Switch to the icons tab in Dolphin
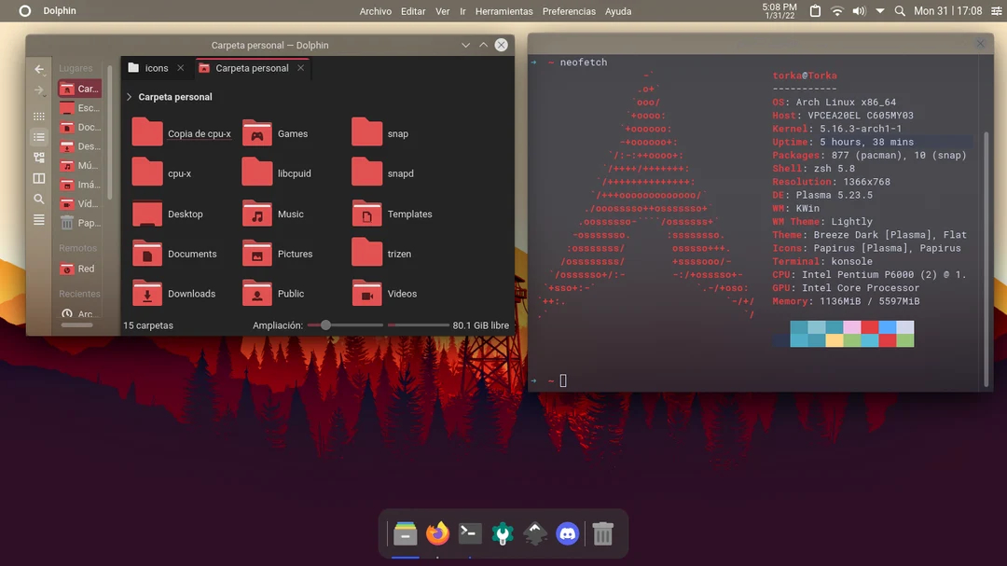 coord(155,67)
